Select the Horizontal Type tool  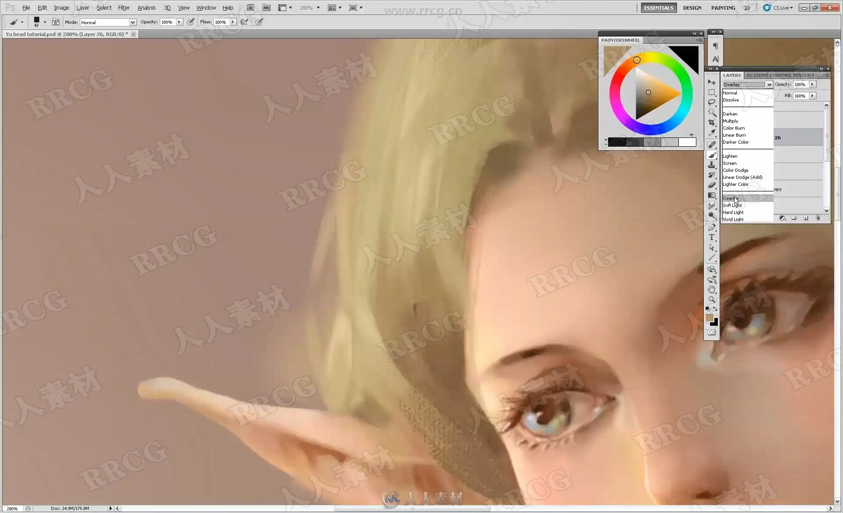pos(712,237)
